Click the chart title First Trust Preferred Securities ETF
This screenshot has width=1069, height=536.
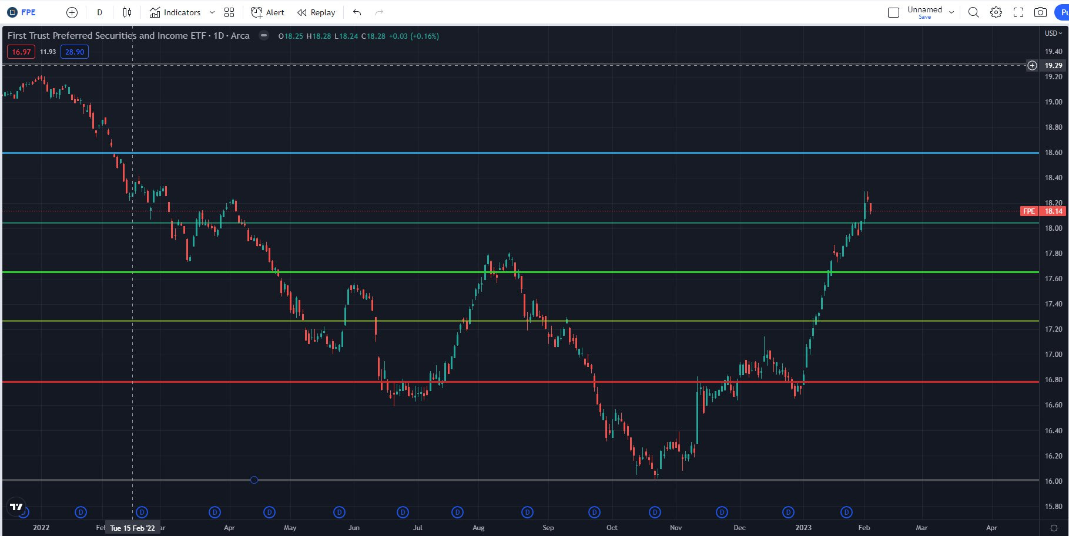[128, 36]
